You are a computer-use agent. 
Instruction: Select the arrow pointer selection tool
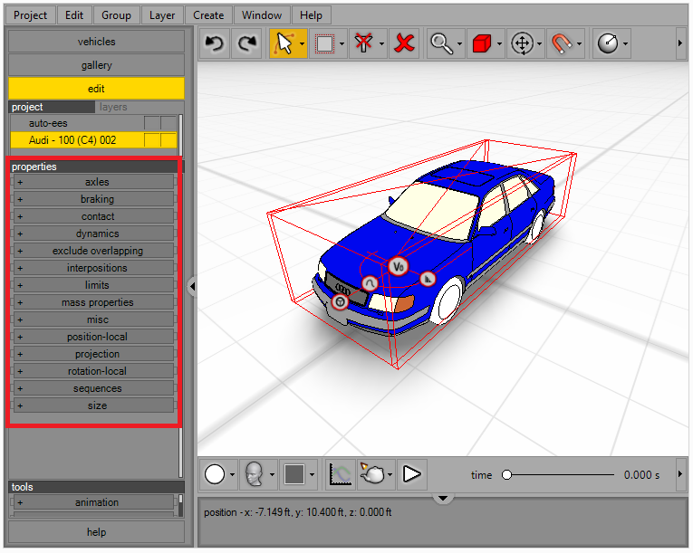pyautogui.click(x=284, y=43)
